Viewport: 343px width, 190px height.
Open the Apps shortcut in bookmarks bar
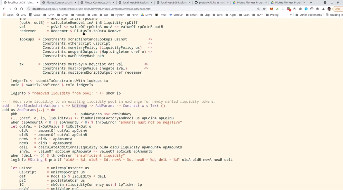pos(8,15)
